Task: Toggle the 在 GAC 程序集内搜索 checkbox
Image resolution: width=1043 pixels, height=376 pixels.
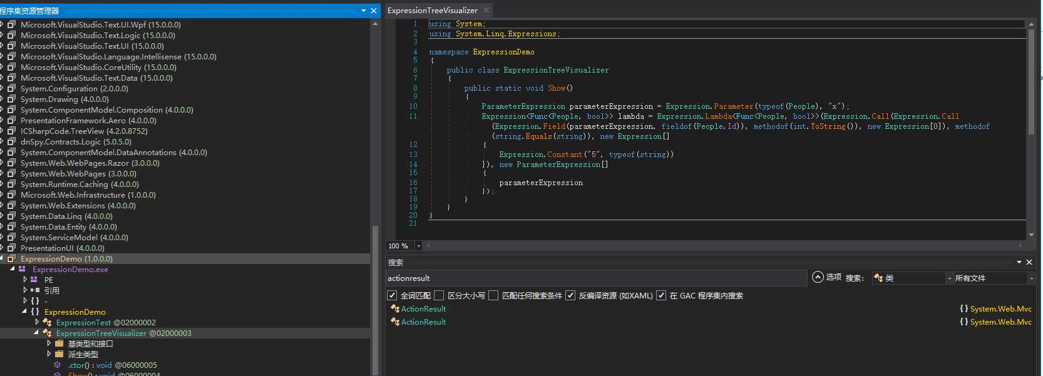Action: click(661, 295)
